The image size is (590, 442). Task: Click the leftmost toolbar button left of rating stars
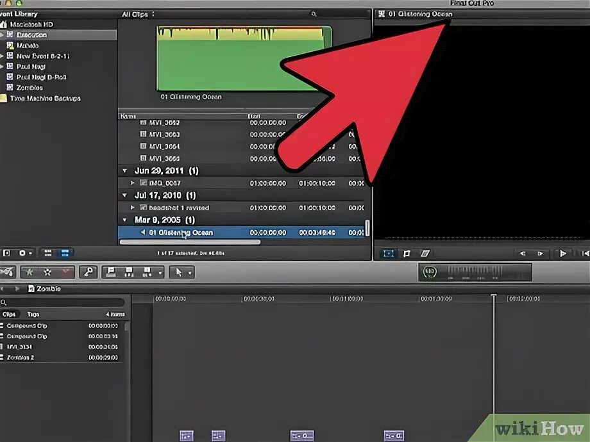[7, 272]
